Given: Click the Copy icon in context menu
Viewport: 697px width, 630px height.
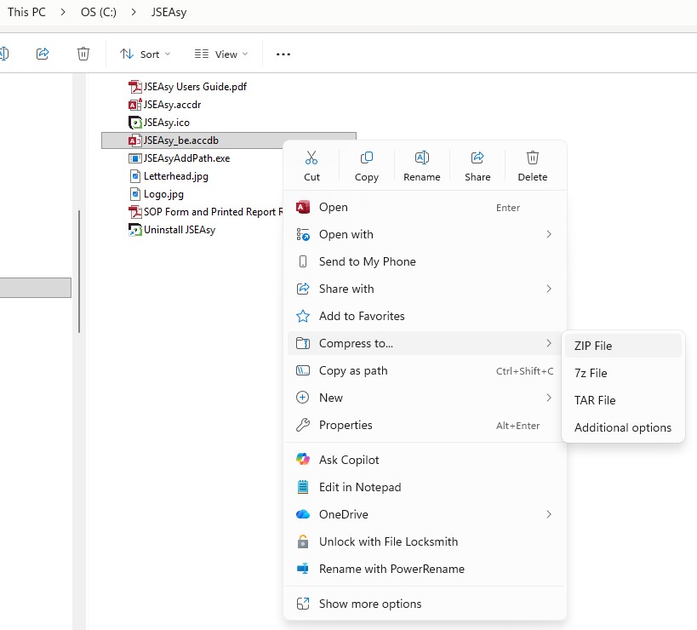Looking at the screenshot, I should tap(366, 157).
